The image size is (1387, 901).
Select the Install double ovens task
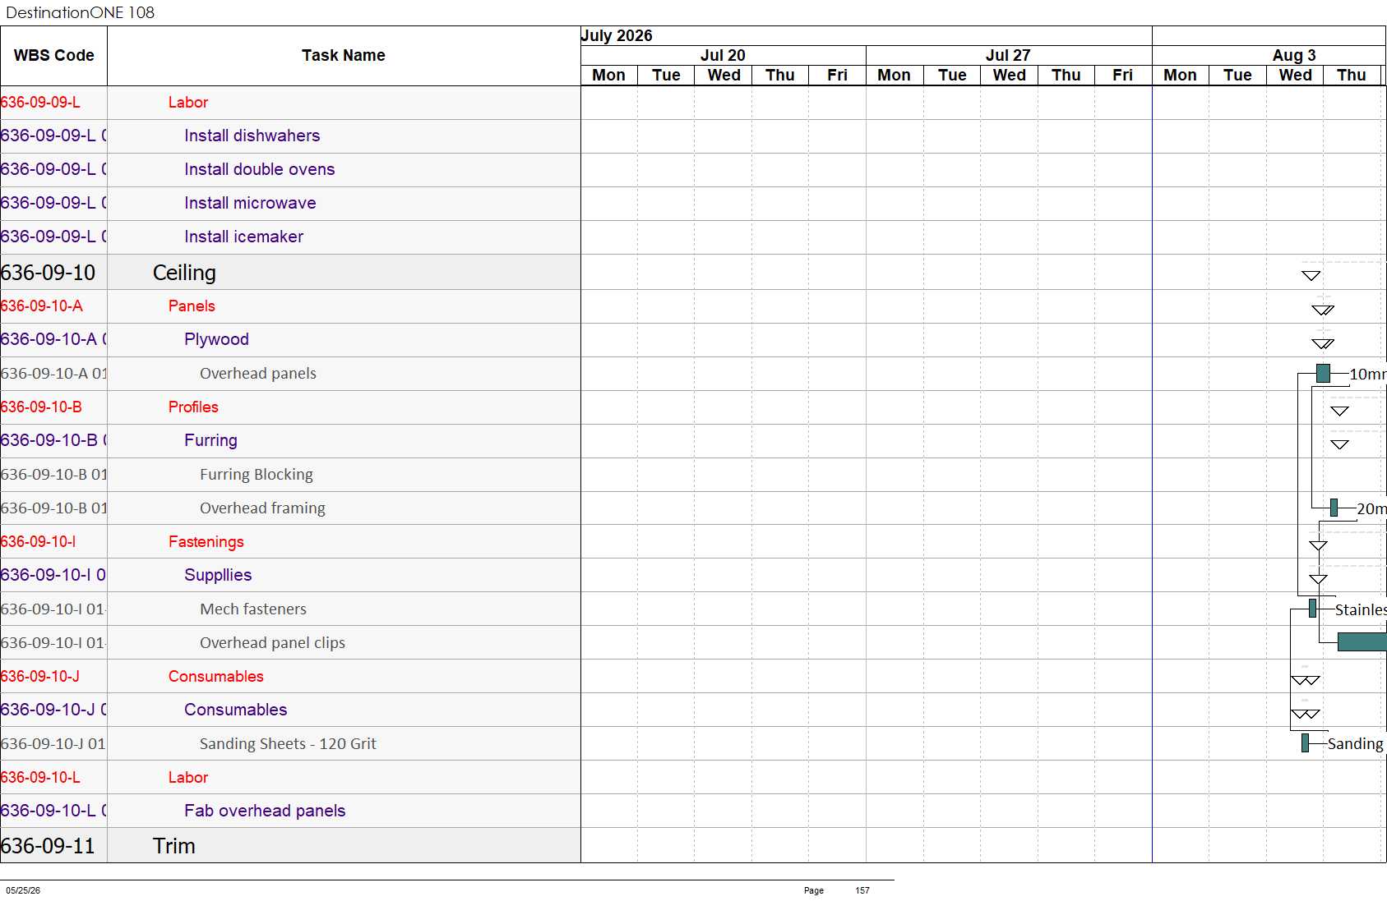coord(290,170)
